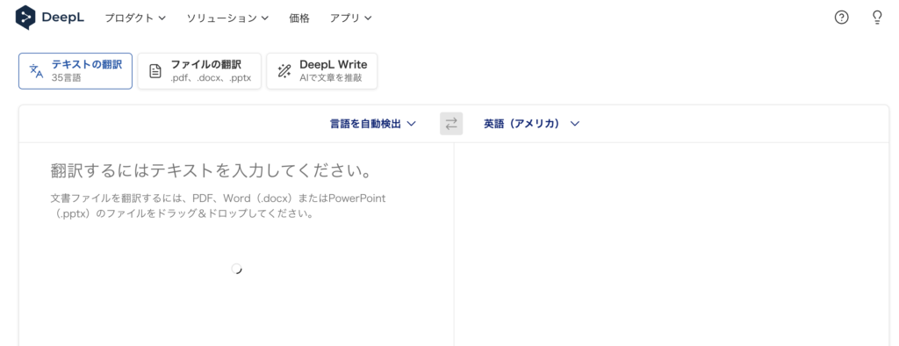The image size is (899, 346).
Task: Switch to the ファイルの翻訳 tab
Action: pyautogui.click(x=199, y=71)
